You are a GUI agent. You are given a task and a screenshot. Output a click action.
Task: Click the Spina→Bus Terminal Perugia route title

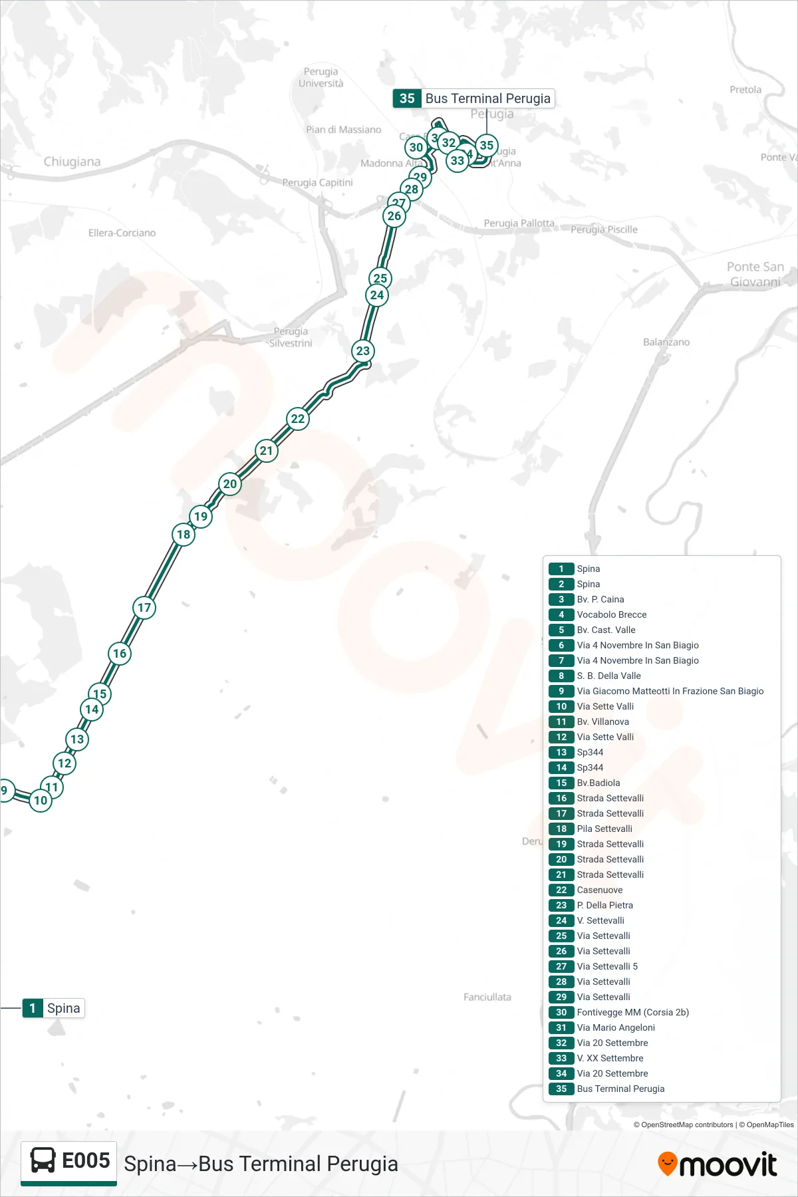[261, 1164]
